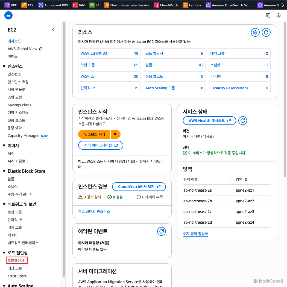Click the 8 정상 alarm status
This screenshot has width=287, height=287.
pos(115,197)
